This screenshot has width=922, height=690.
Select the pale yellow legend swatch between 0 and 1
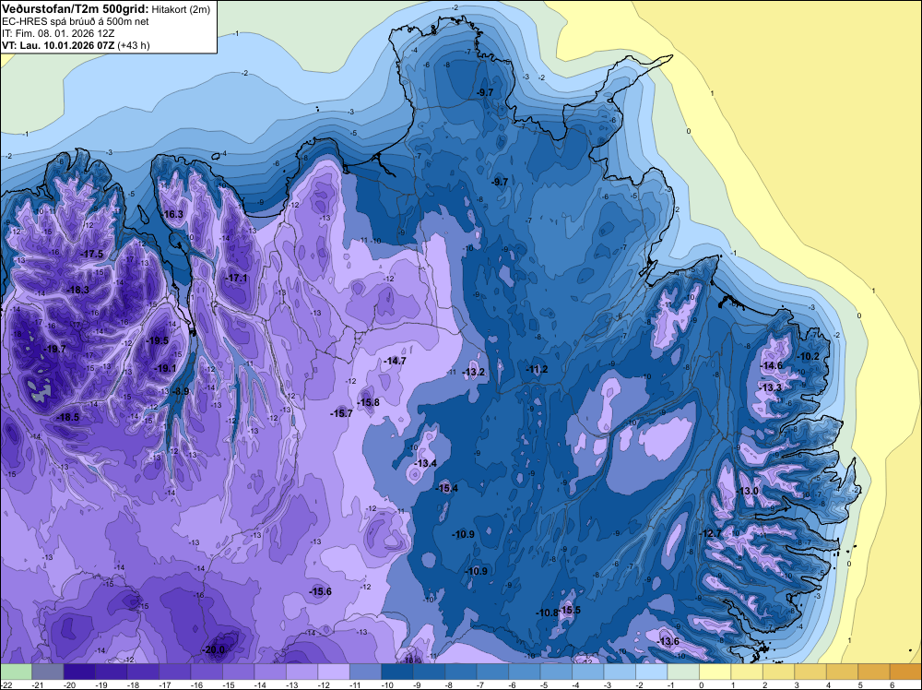click(x=715, y=672)
